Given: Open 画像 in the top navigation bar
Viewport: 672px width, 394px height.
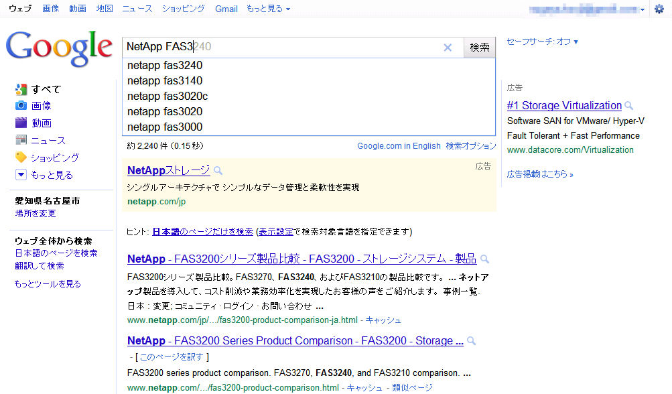Looking at the screenshot, I should (x=50, y=9).
